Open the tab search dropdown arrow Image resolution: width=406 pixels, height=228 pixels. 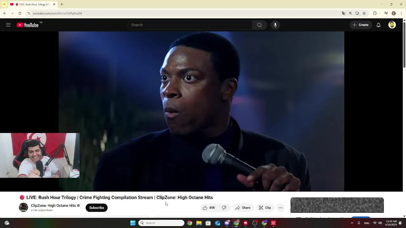click(4, 4)
